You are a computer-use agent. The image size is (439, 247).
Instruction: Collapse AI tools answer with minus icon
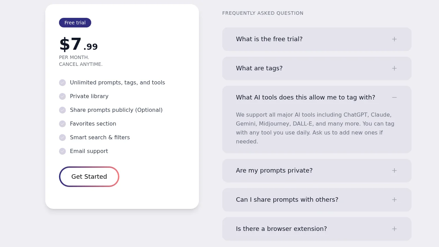coord(394,97)
